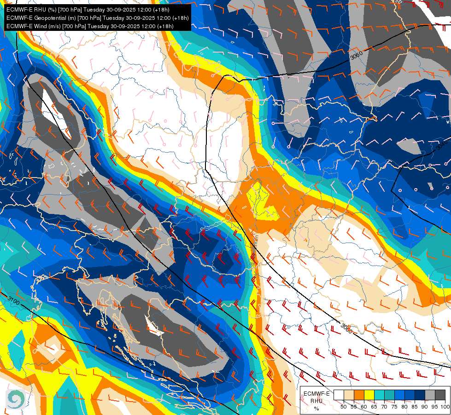Pick the bright blue 75–80% legend swatch

click(x=399, y=395)
